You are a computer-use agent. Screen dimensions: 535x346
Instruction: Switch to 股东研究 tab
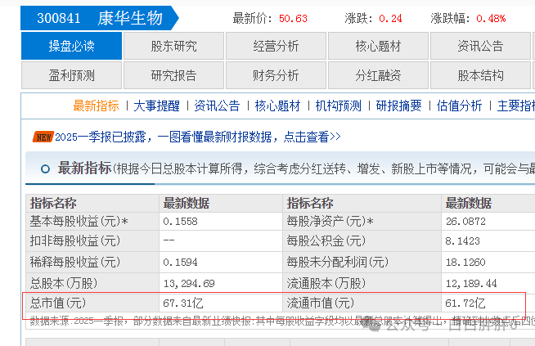(173, 46)
